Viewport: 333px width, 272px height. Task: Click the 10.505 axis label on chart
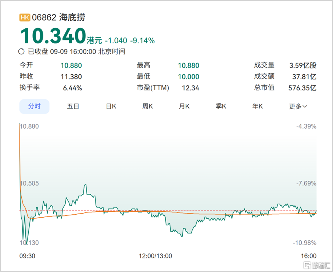pyautogui.click(x=29, y=183)
